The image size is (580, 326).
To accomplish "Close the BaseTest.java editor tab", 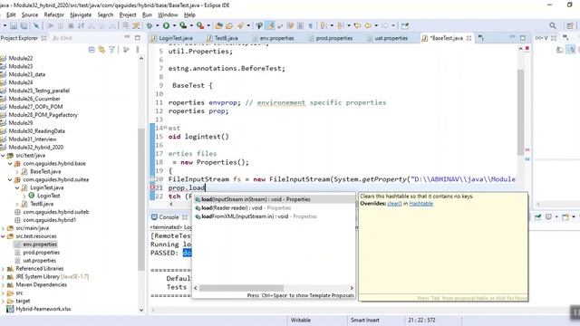I will click(x=469, y=38).
